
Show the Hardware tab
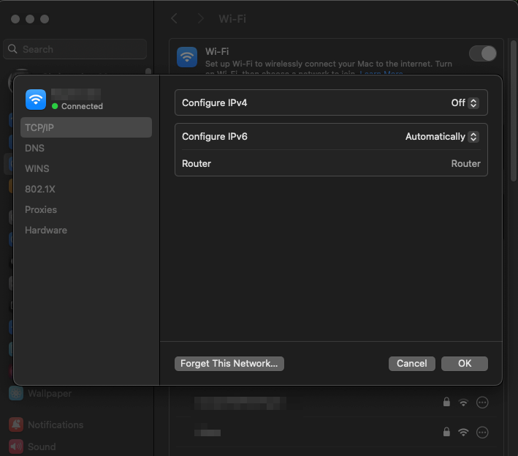46,230
